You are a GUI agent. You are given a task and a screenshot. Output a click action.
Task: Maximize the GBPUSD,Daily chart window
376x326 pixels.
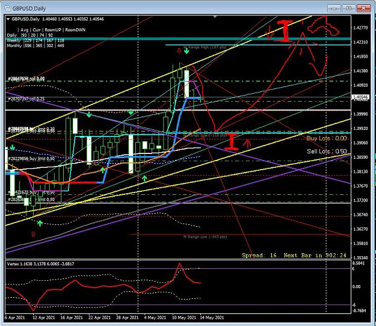[349, 8]
